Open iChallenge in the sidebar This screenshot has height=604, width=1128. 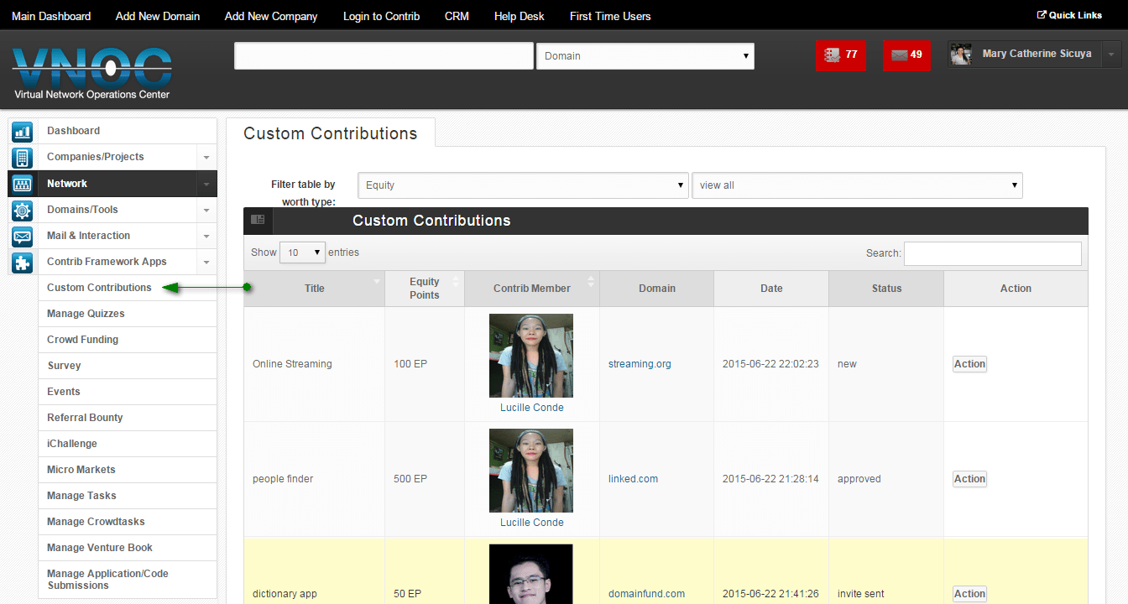click(128, 444)
